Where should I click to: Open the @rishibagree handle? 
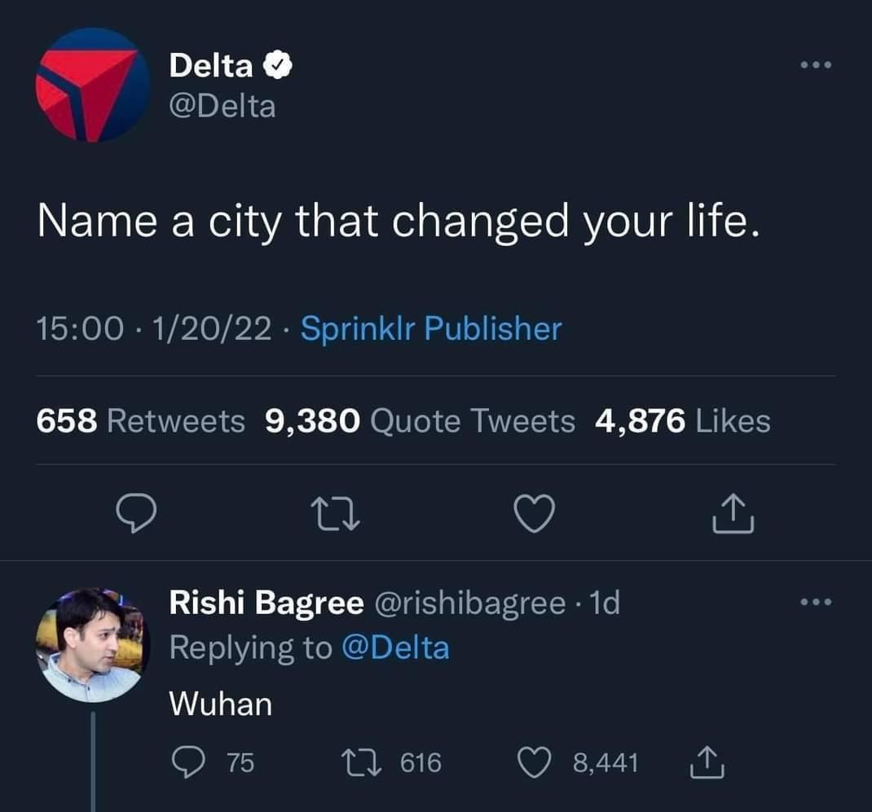coord(469,603)
